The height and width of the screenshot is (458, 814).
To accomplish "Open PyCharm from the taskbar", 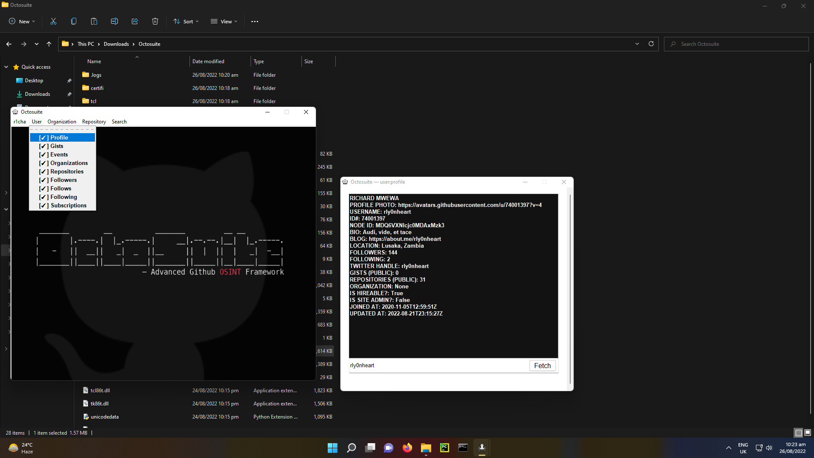I will 444,447.
